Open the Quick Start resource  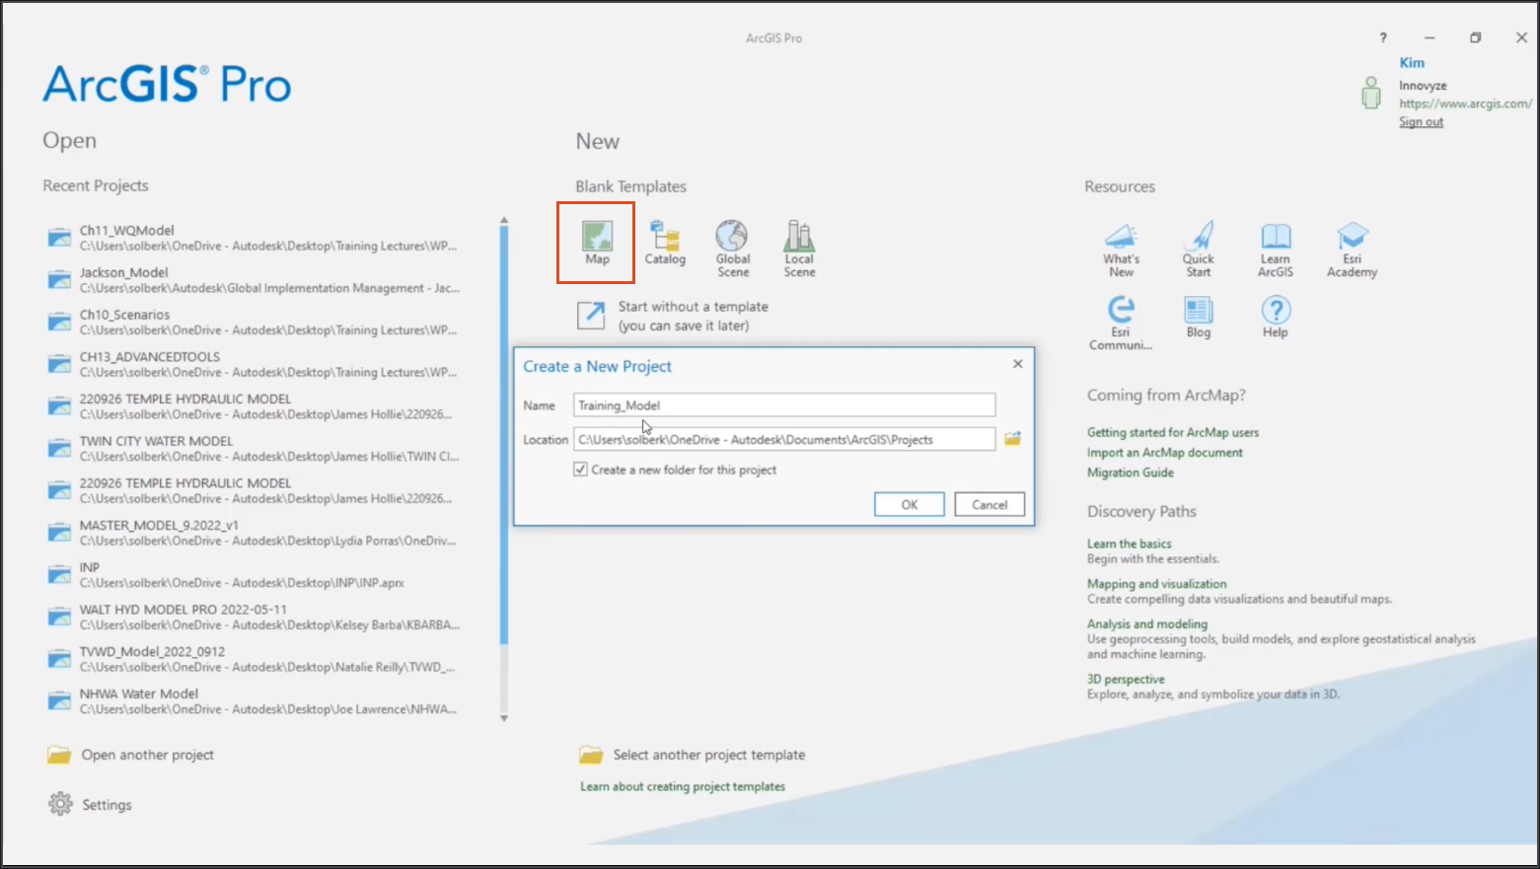coord(1198,250)
